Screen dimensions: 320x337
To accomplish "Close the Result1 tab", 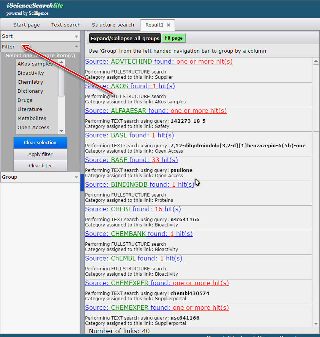I will [169, 25].
